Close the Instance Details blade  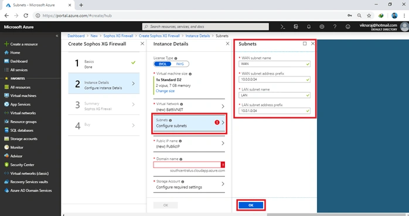(227, 44)
